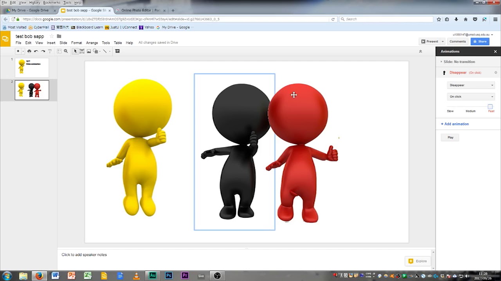Undo the last action
The width and height of the screenshot is (501, 281).
pyautogui.click(x=36, y=51)
